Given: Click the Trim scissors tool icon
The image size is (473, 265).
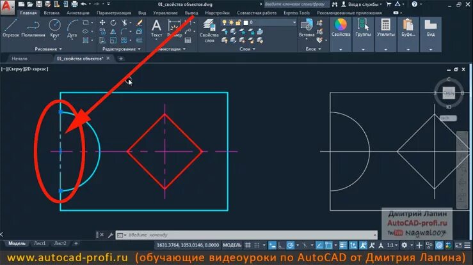Looking at the screenshot, I should pyautogui.click(x=124, y=22).
